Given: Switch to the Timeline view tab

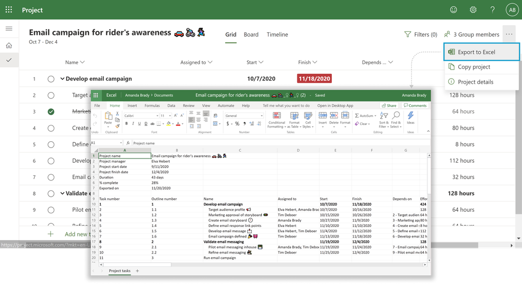Looking at the screenshot, I should [x=277, y=35].
